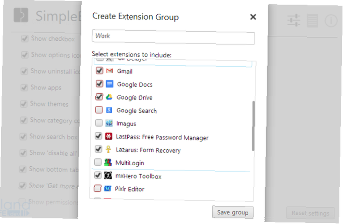Click the extension list scrollbar
This screenshot has width=343, height=224.
coord(253,126)
